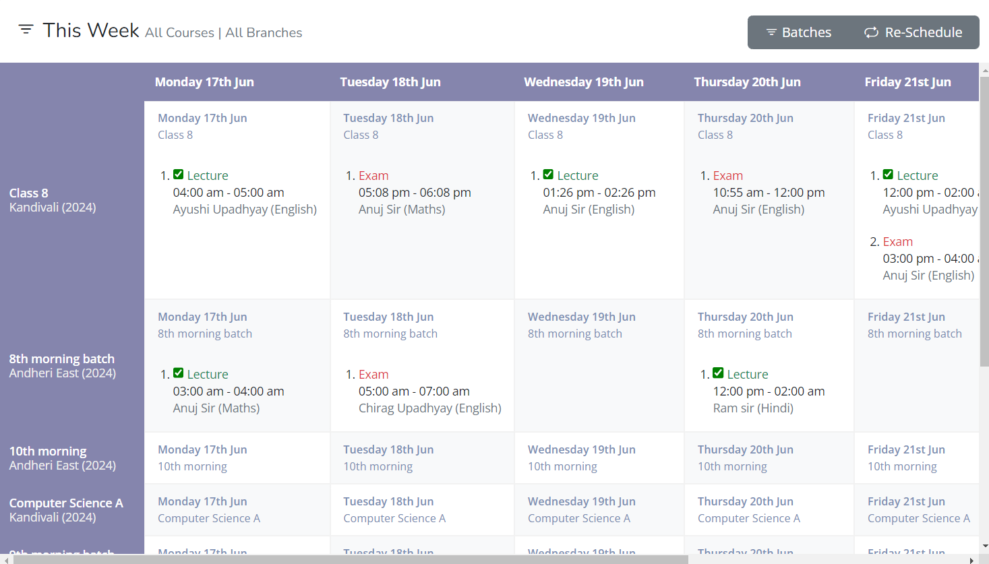Click the 'This Week' heading

pos(91,30)
